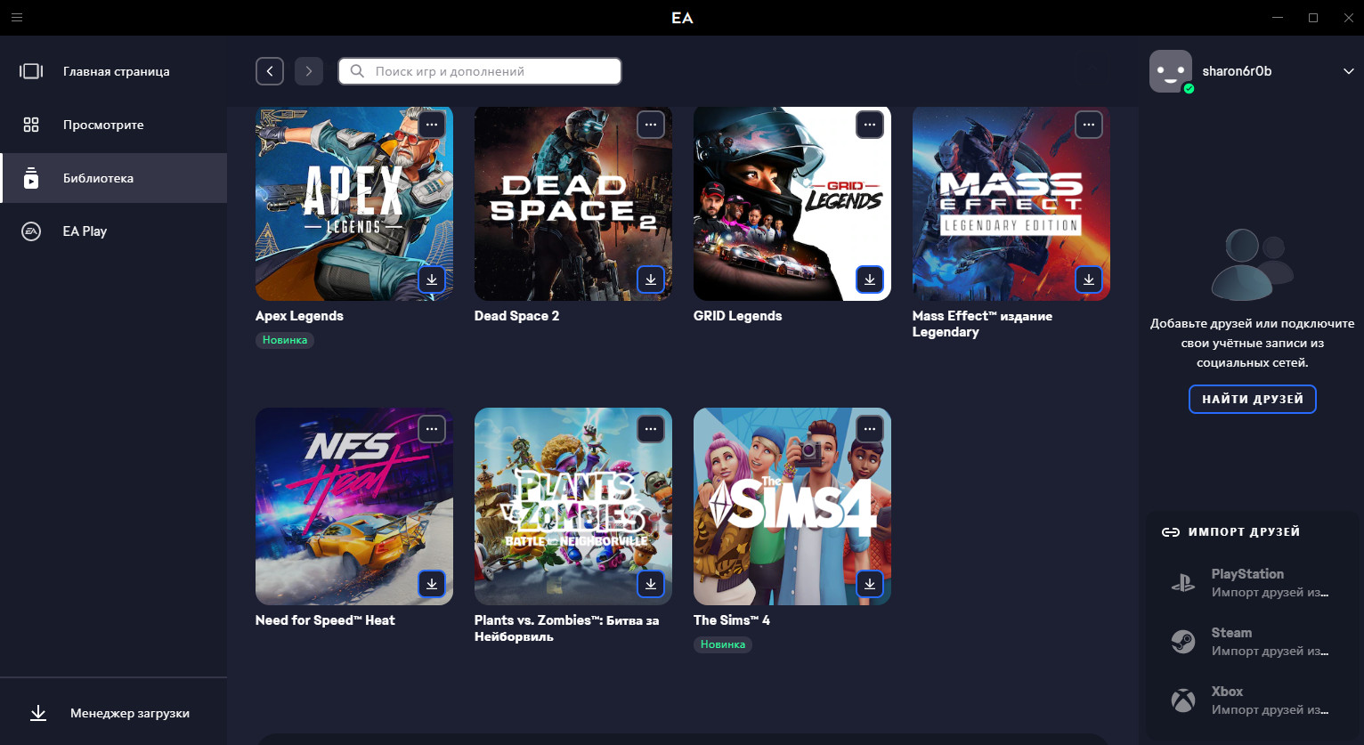Click the search games and add-ons field
The image size is (1364, 745).
(480, 71)
